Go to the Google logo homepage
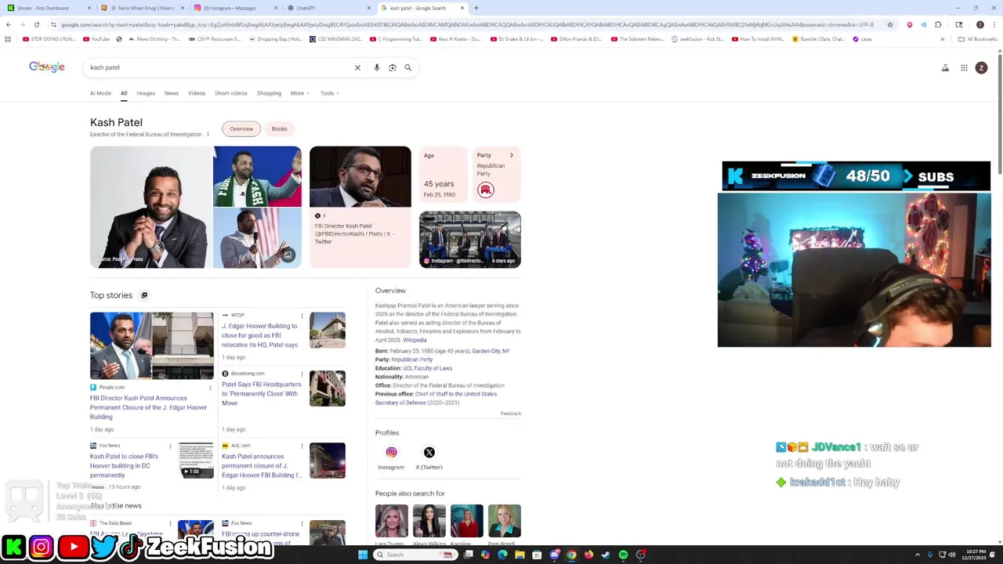This screenshot has height=564, width=1003. click(x=47, y=67)
